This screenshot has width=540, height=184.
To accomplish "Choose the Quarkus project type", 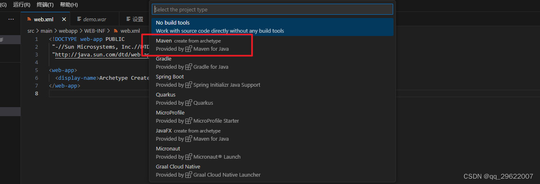I will (272, 99).
